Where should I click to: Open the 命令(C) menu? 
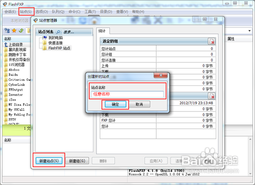(74, 12)
